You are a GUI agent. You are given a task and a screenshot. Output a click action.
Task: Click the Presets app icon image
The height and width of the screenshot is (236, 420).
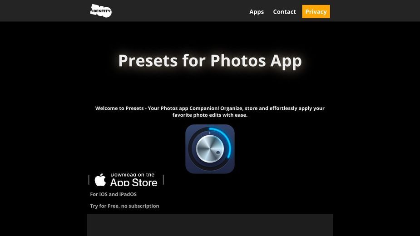210,149
